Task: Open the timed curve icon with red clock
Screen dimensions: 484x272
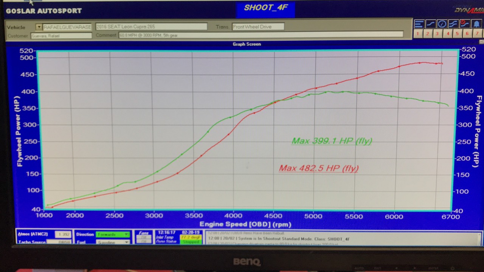Action: pos(464,24)
